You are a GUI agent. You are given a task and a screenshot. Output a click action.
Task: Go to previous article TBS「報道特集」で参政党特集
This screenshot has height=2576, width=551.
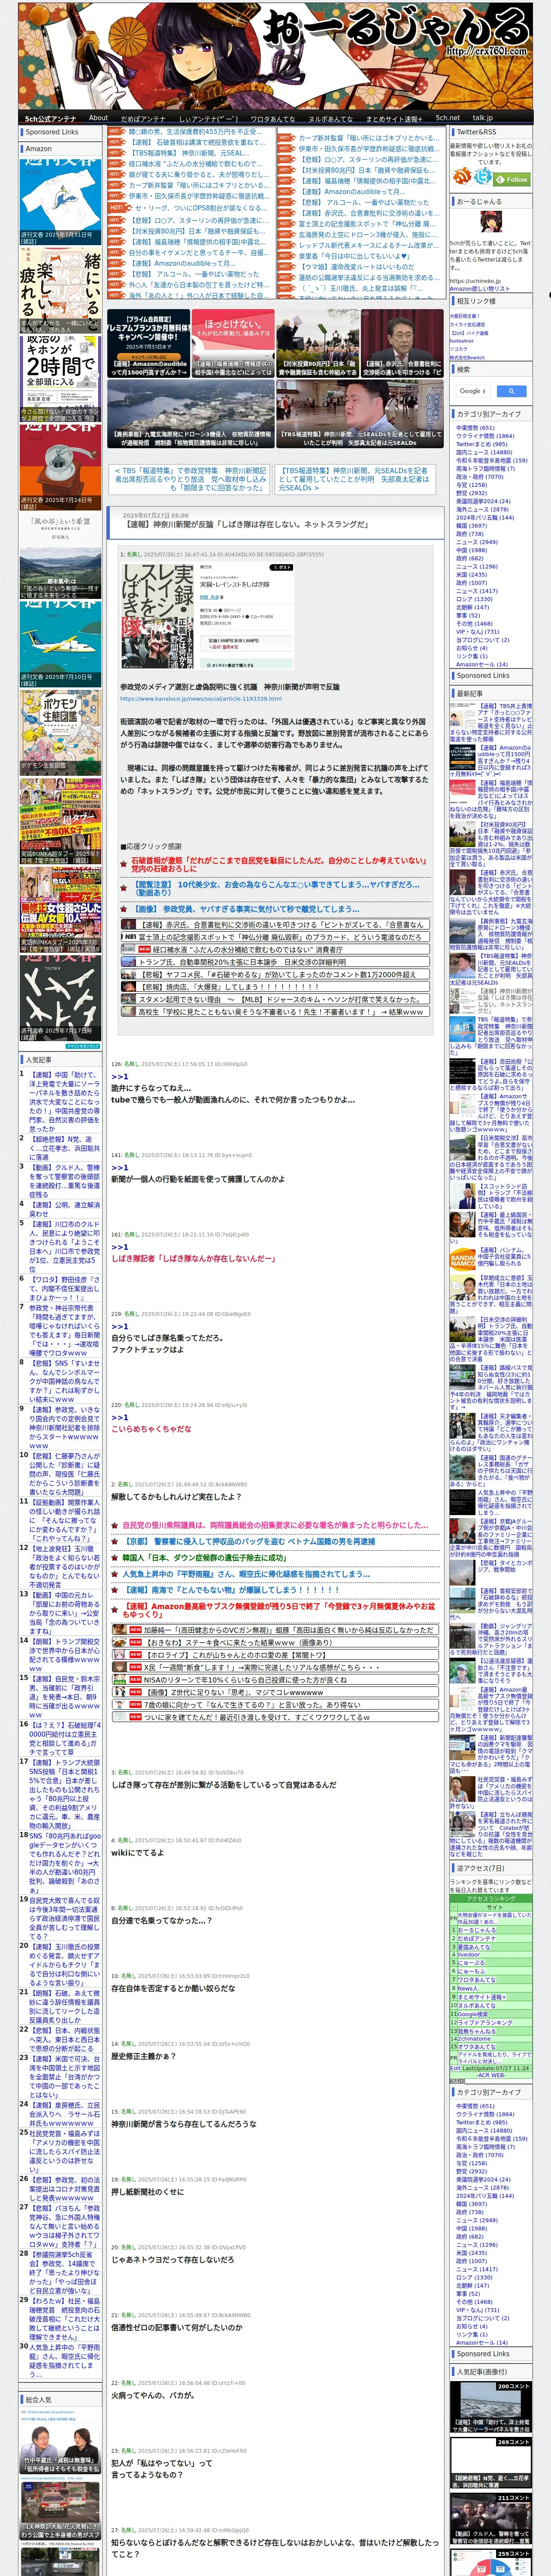(x=190, y=479)
